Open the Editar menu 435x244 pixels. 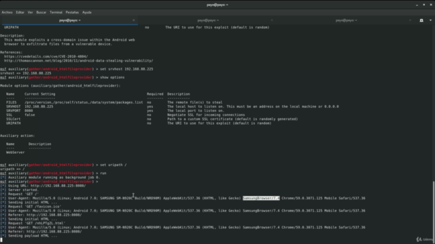(20, 12)
